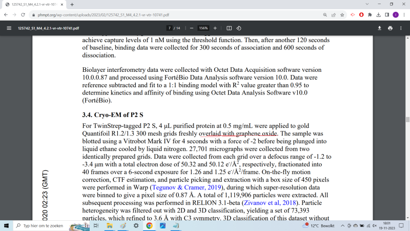The image size is (410, 231).
Task: Click the scrollbar up arrow
Action: click(407, 38)
